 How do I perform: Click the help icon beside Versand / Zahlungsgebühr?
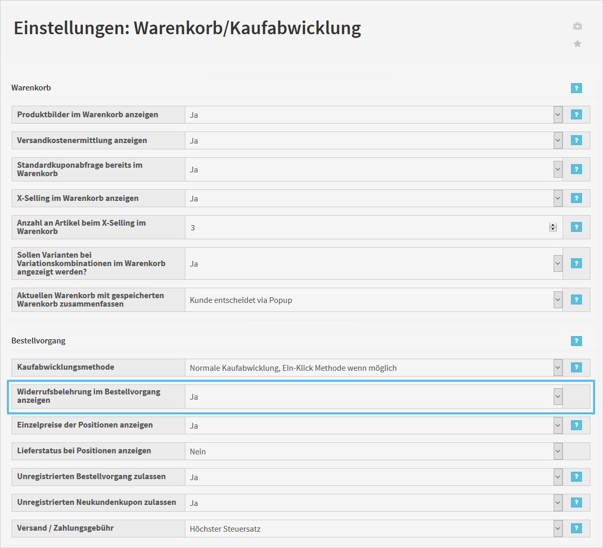[x=576, y=528]
